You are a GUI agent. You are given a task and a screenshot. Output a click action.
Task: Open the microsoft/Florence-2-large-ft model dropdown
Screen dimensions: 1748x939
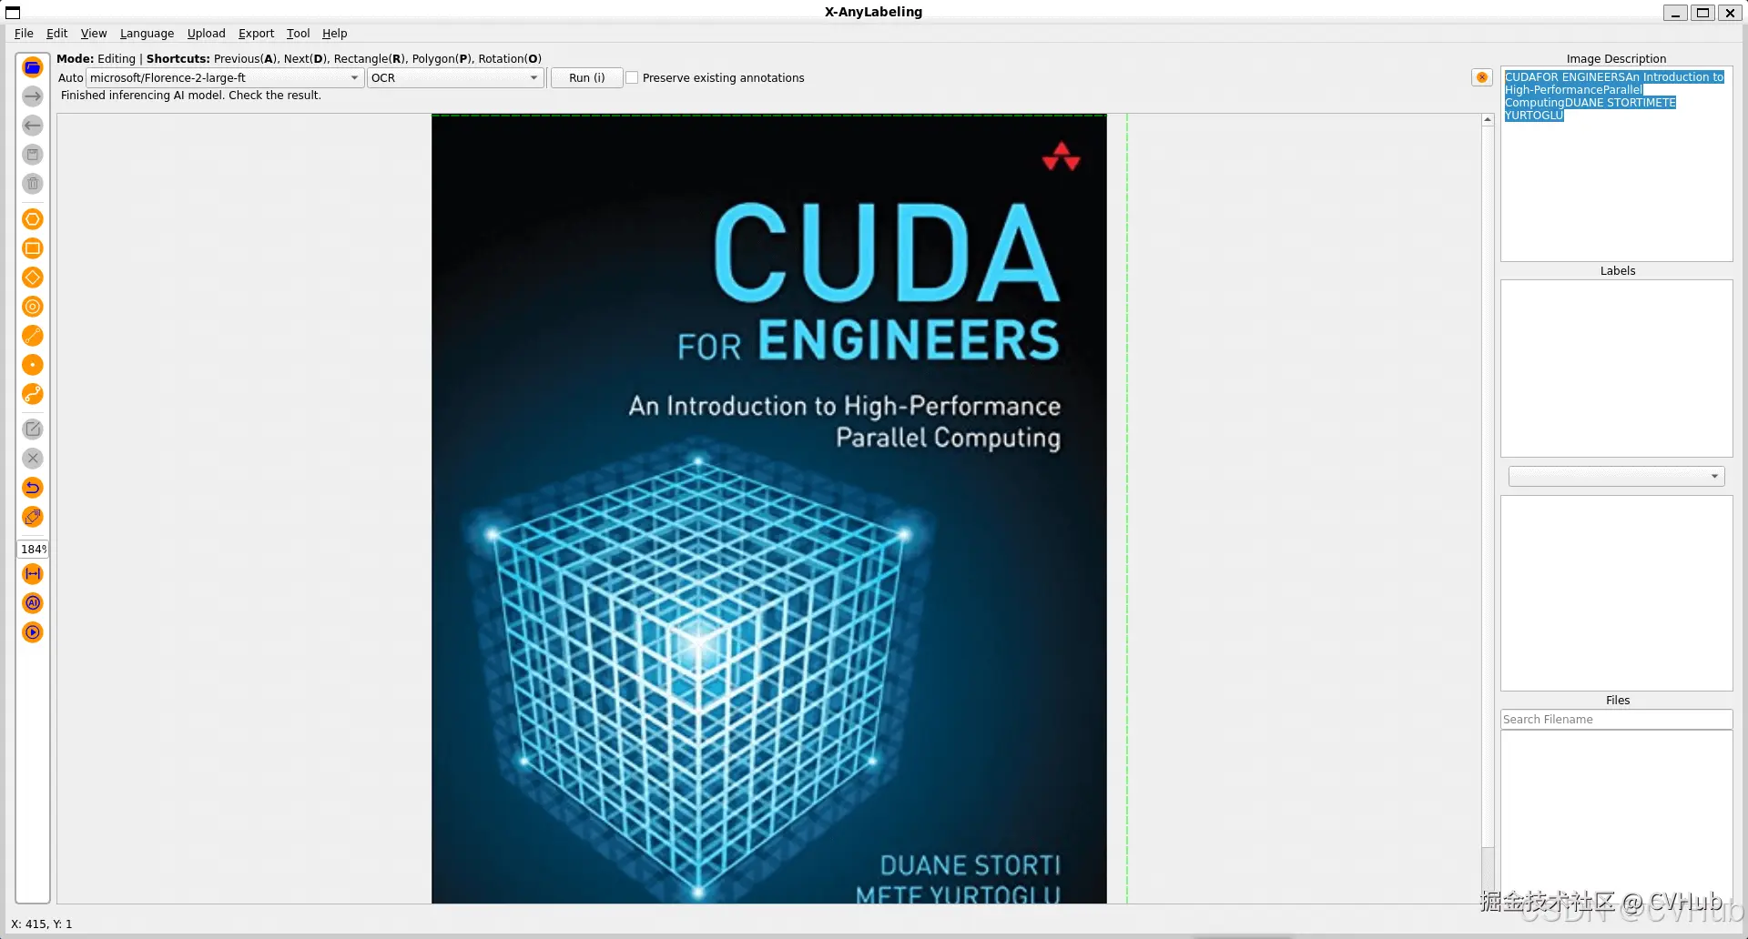tap(225, 78)
